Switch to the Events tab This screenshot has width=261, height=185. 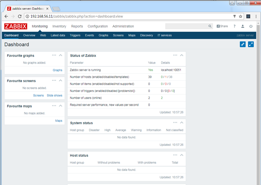[x=90, y=35]
